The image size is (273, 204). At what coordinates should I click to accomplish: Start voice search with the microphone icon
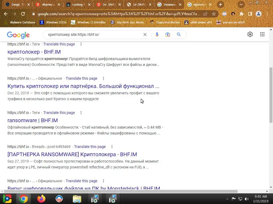click(157, 35)
